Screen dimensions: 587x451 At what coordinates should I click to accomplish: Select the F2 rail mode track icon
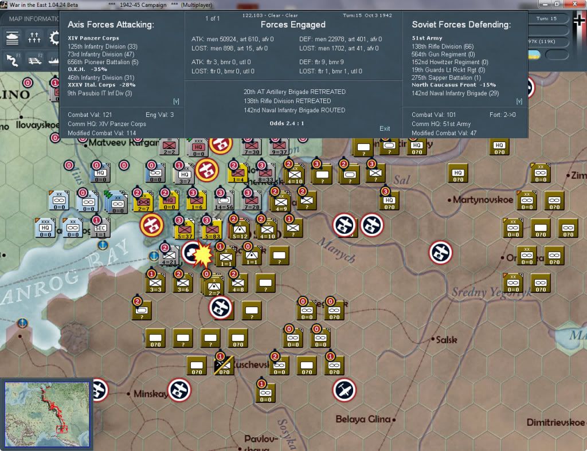pos(35,60)
